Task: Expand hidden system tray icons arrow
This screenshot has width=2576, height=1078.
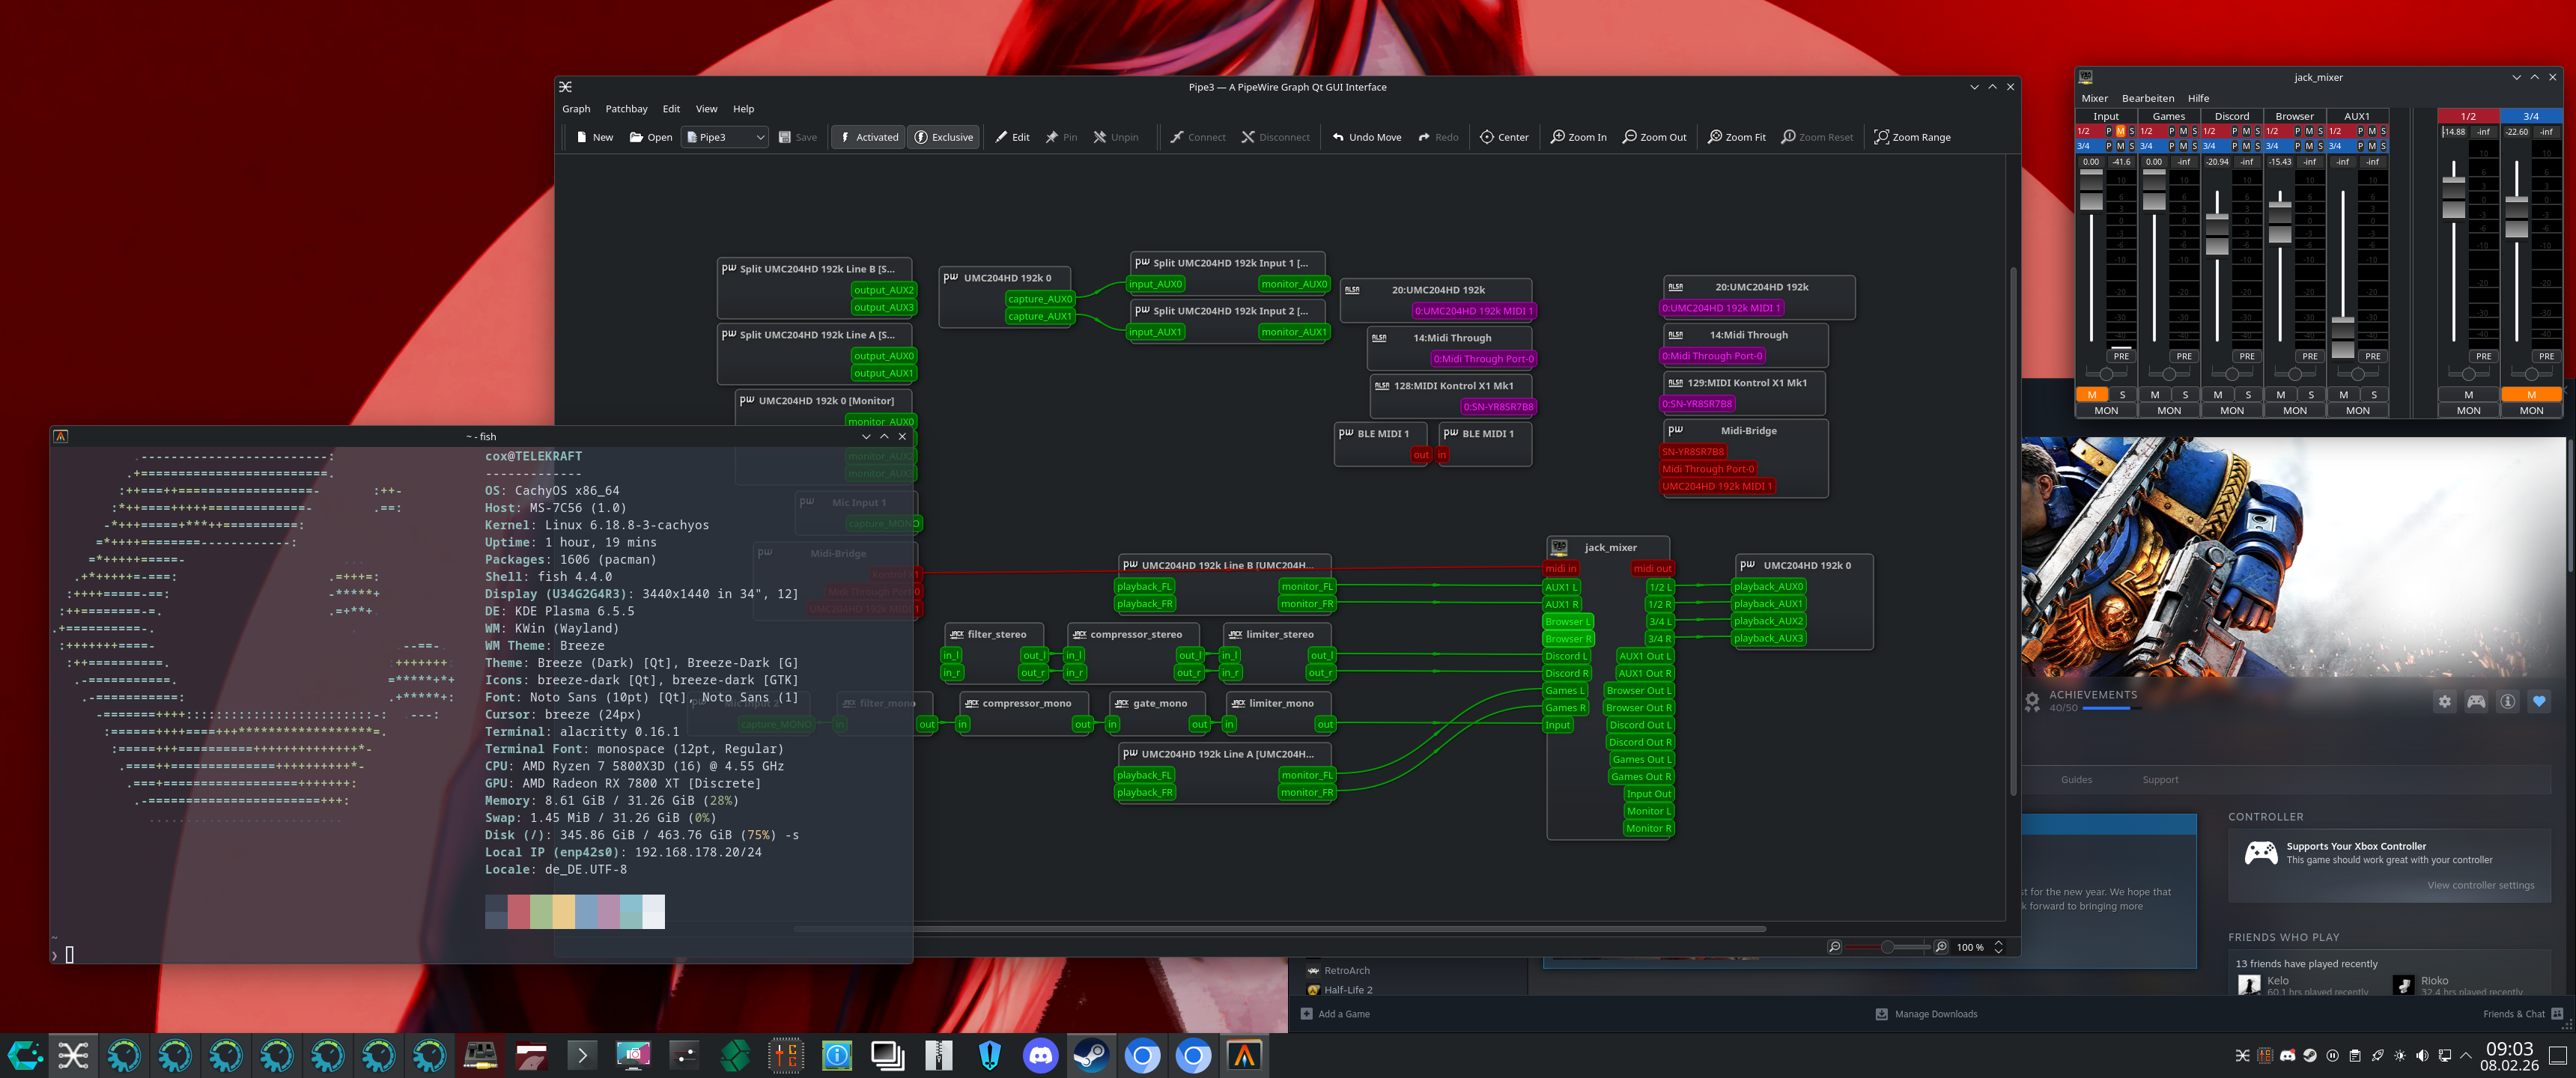Action: (2465, 1055)
